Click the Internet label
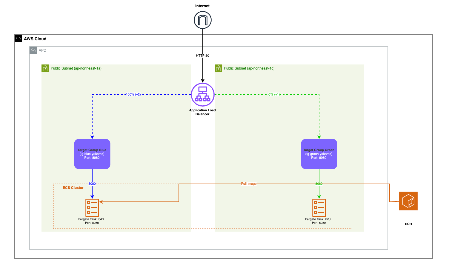 pos(202,6)
